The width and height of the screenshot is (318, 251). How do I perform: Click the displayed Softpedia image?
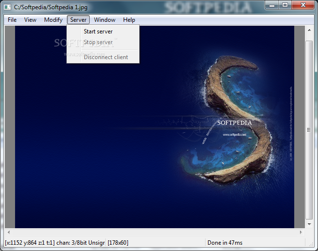(155, 127)
